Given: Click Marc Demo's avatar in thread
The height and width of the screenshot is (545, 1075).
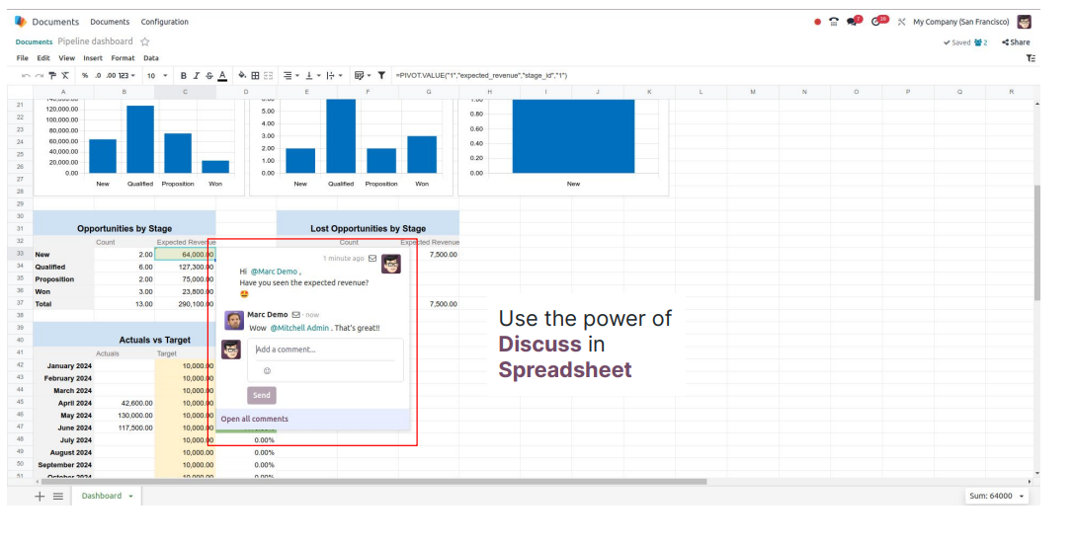Looking at the screenshot, I should (x=234, y=320).
